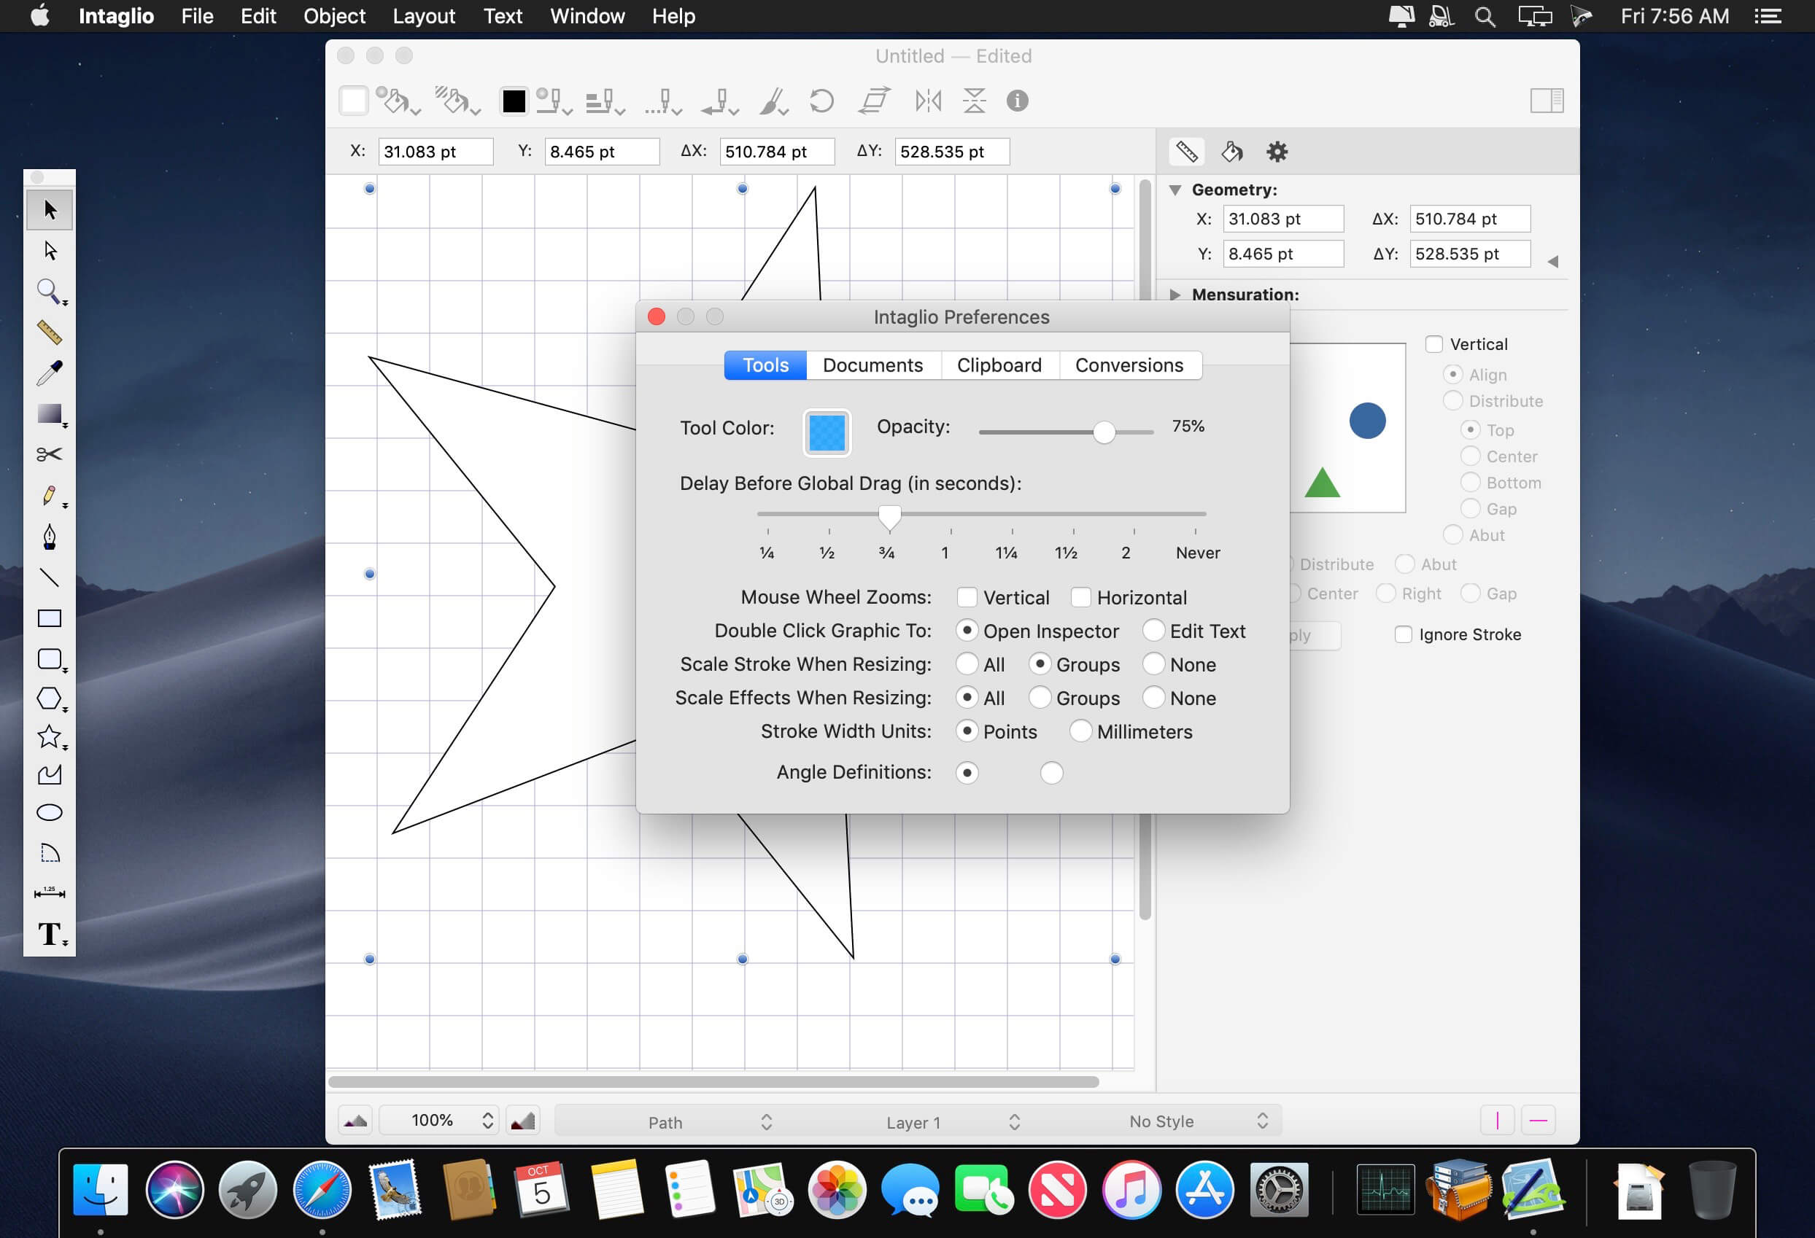Open the Object menu
The width and height of the screenshot is (1815, 1238).
334,15
